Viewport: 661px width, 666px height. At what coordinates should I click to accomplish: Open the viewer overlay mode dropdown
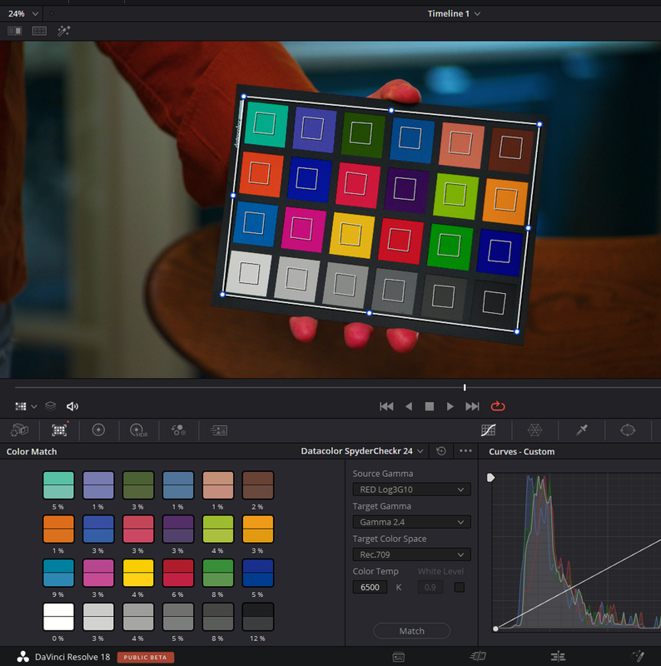pos(26,406)
